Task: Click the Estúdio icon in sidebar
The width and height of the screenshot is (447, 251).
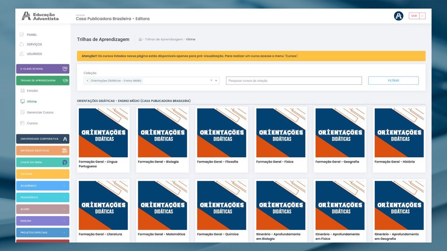Action: [22, 91]
